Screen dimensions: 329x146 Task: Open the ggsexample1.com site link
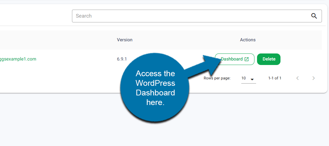18,59
